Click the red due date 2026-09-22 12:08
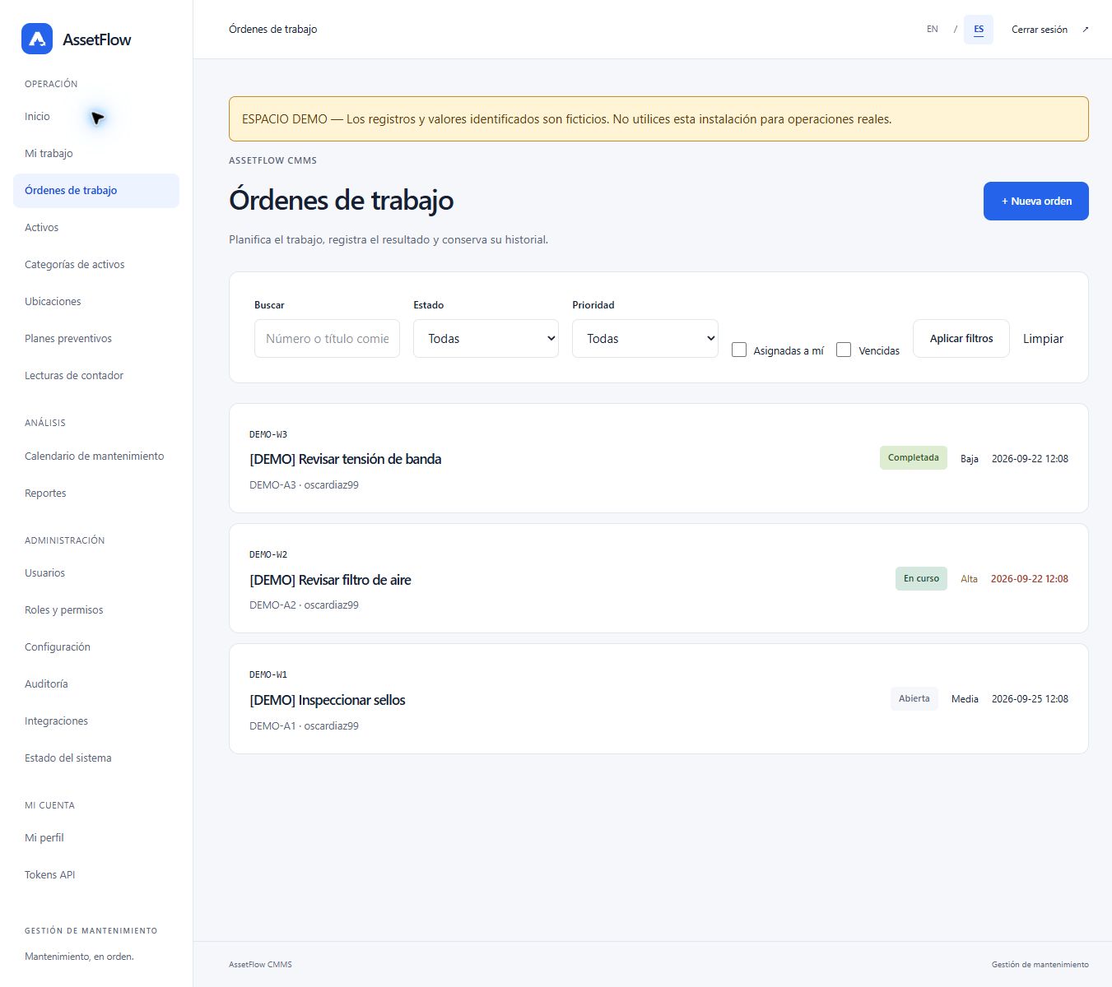The width and height of the screenshot is (1112, 987). [x=1030, y=579]
